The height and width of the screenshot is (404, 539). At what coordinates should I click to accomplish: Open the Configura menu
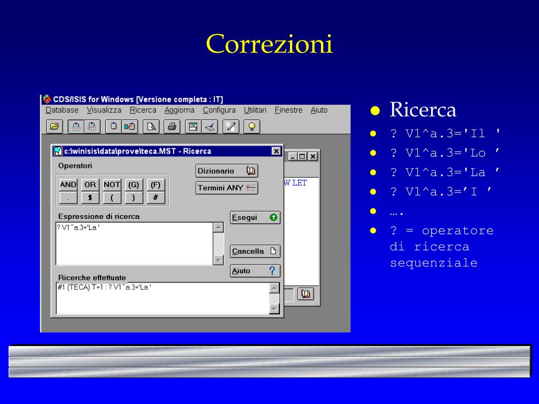[x=219, y=110]
